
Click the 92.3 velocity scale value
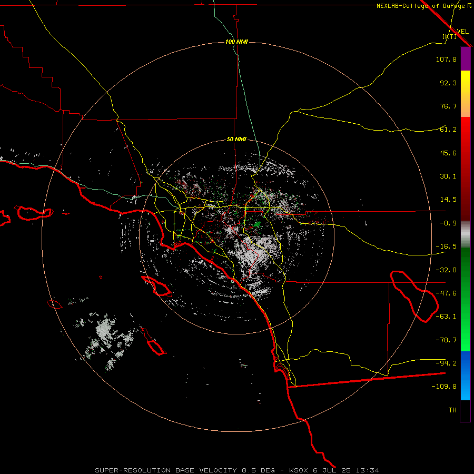[x=448, y=83]
